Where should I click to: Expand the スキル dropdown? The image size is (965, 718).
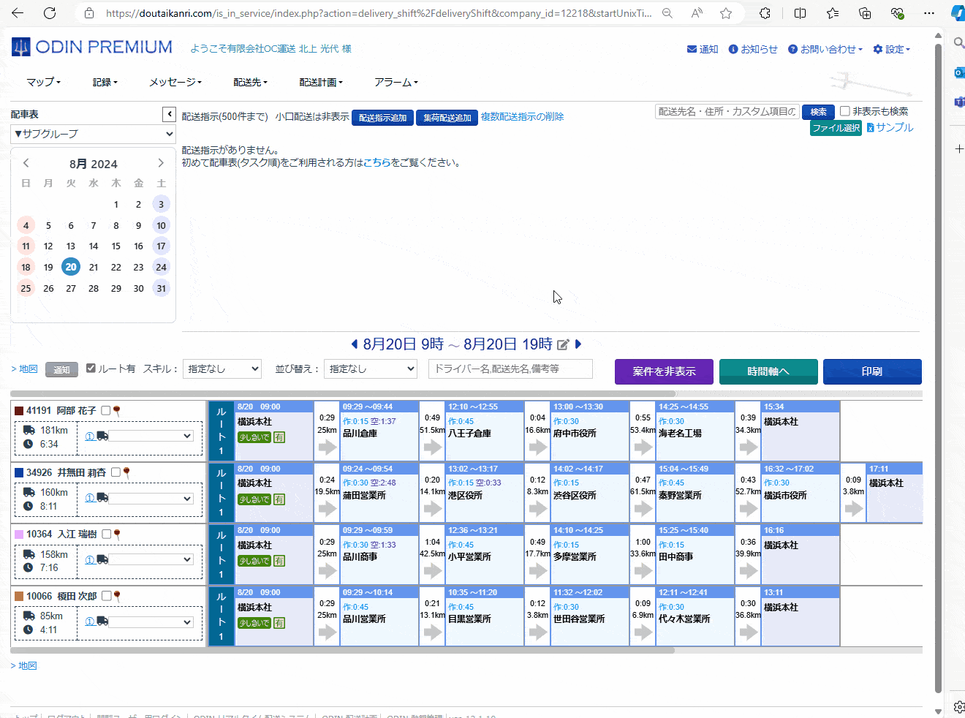point(222,369)
